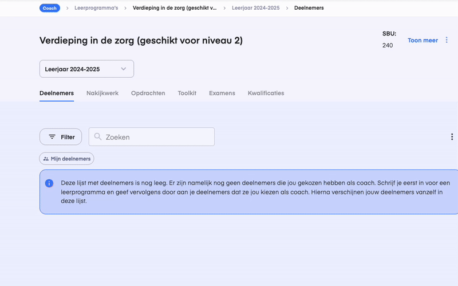458x286 pixels.
Task: Open the three-dot menu beside Toon meer
Action: (x=447, y=40)
